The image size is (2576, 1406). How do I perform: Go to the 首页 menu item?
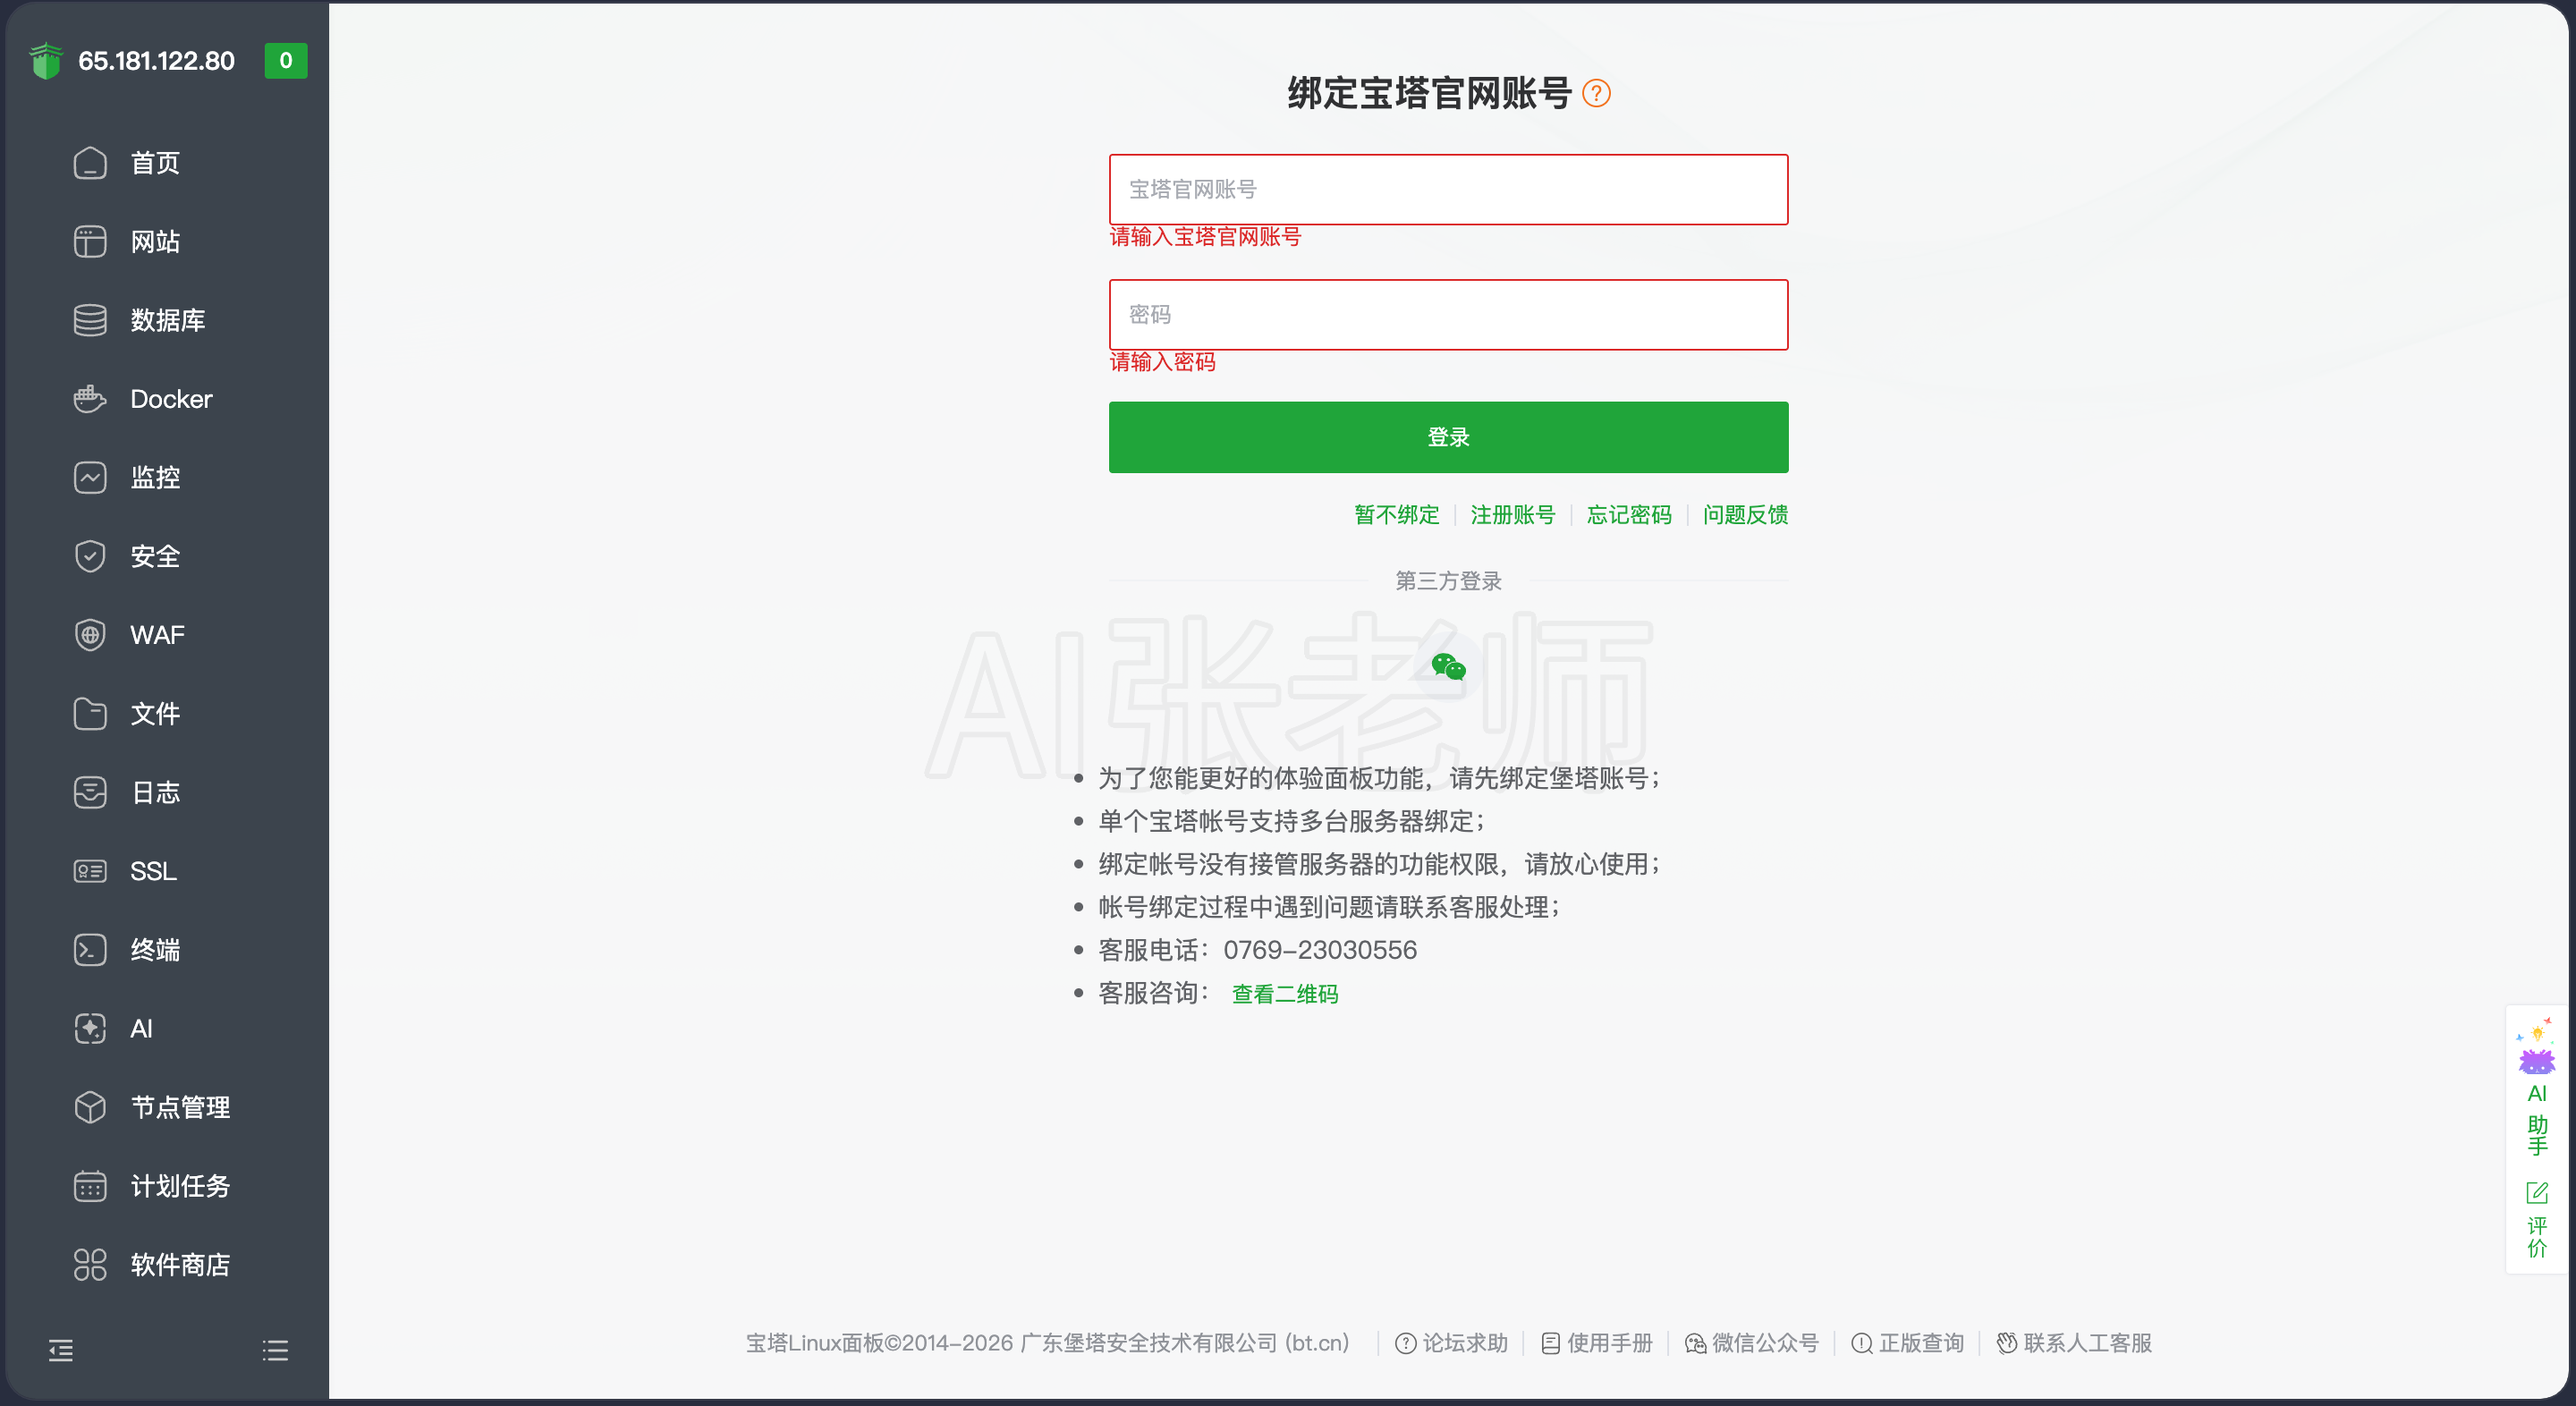pos(155,163)
